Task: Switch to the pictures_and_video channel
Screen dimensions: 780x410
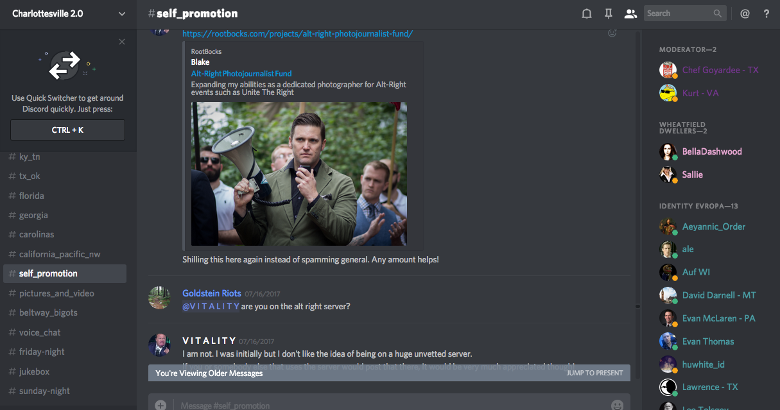Action: [x=56, y=293]
